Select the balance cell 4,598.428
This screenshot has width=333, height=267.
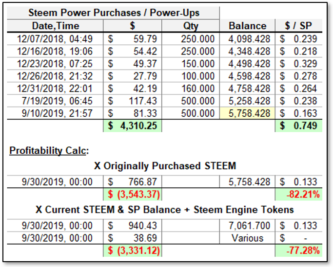(x=247, y=76)
